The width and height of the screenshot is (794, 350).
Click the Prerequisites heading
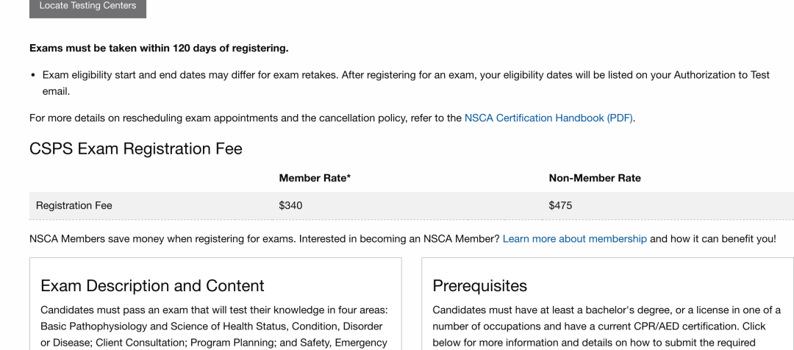480,285
